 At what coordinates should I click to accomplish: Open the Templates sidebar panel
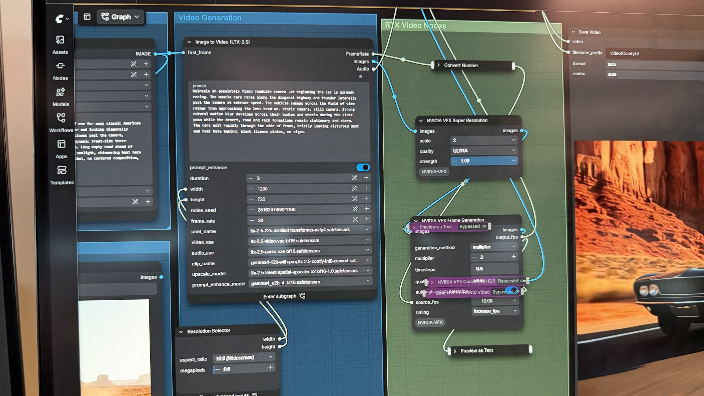62,175
